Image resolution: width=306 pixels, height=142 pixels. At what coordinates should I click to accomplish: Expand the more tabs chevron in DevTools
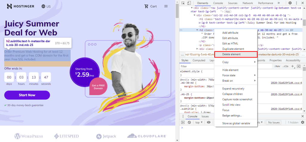point(279,3)
